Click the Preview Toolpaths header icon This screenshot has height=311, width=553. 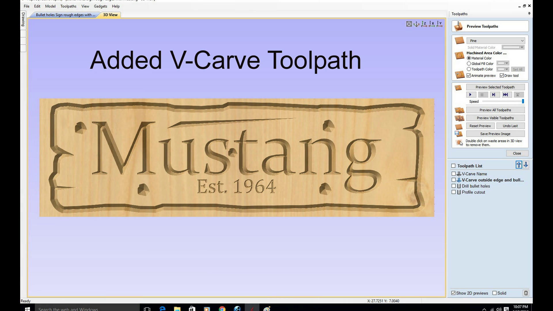pyautogui.click(x=459, y=26)
